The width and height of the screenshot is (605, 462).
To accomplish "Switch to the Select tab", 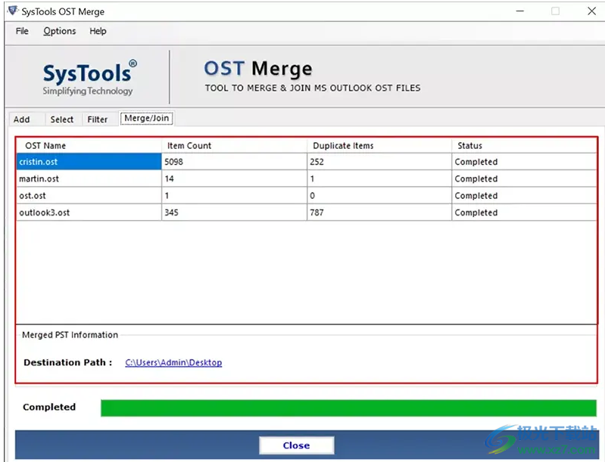I will coord(61,119).
